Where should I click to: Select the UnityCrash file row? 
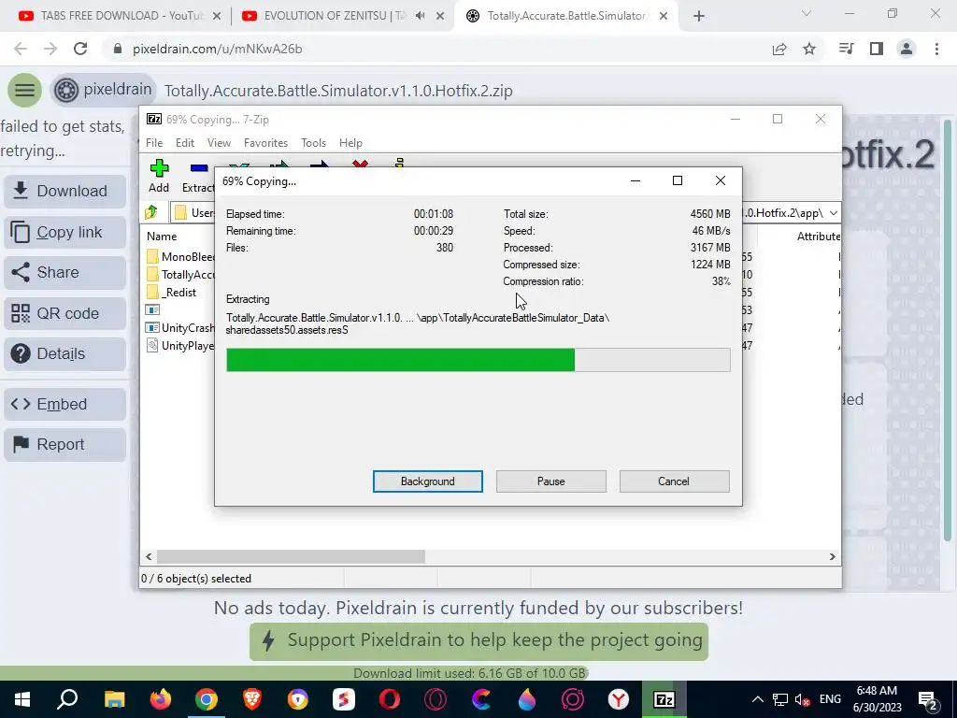pyautogui.click(x=180, y=328)
